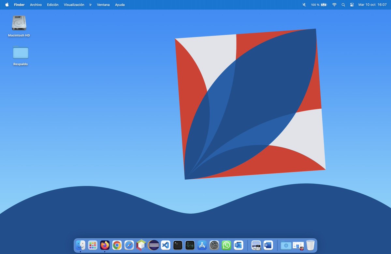Open Visual Studio Code from the Dock
The height and width of the screenshot is (254, 391).
click(x=166, y=245)
